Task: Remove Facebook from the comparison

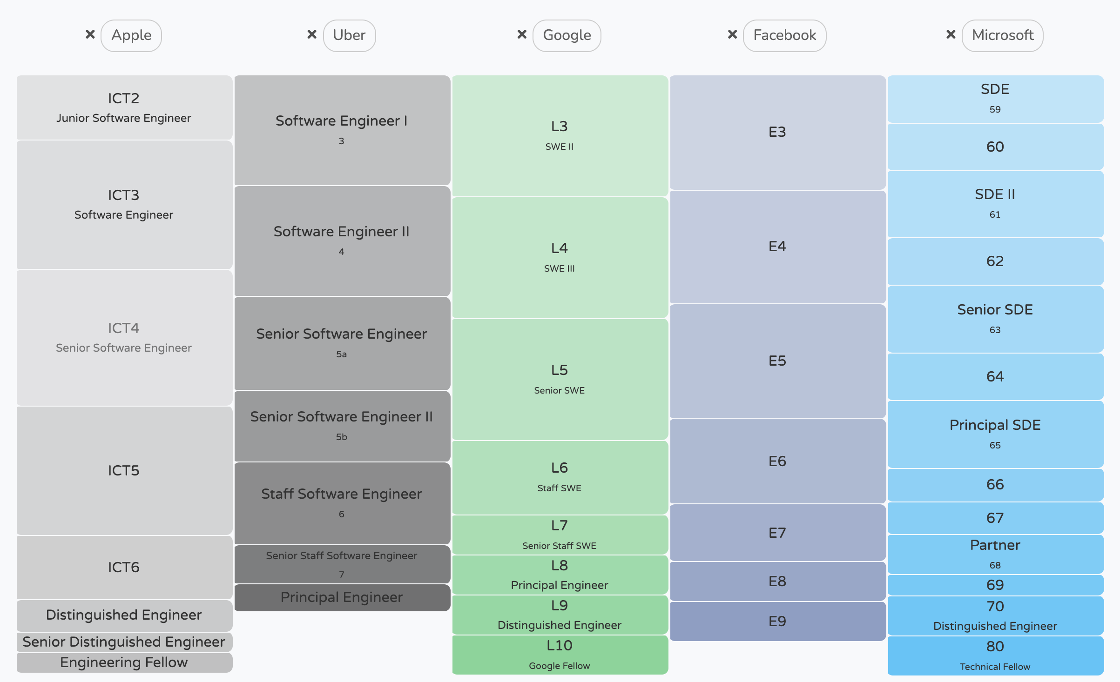Action: pyautogui.click(x=731, y=34)
